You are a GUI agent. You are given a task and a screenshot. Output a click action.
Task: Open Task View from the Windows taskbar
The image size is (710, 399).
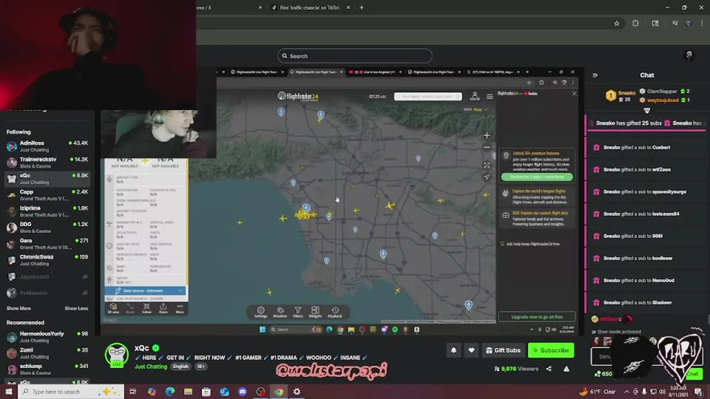coord(133,392)
